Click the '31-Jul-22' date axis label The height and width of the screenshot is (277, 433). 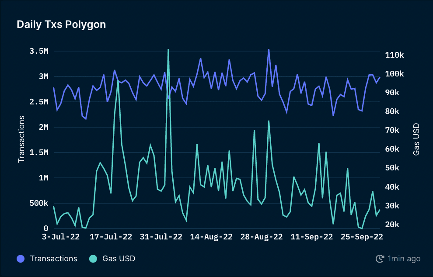click(161, 237)
